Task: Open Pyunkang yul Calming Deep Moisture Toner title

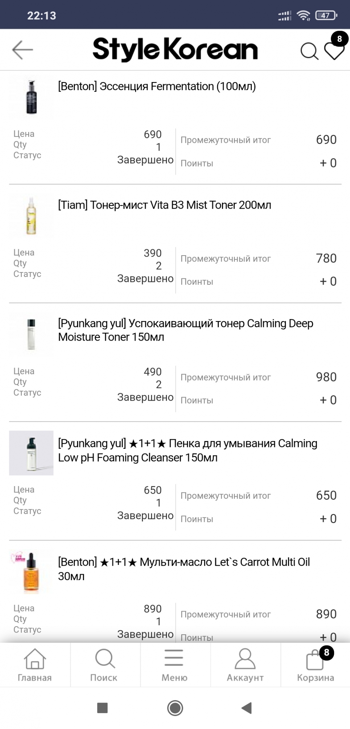Action: 185,330
